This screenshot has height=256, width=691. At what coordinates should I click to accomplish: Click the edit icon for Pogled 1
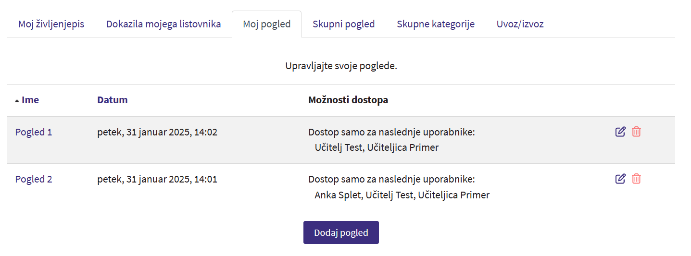[620, 132]
